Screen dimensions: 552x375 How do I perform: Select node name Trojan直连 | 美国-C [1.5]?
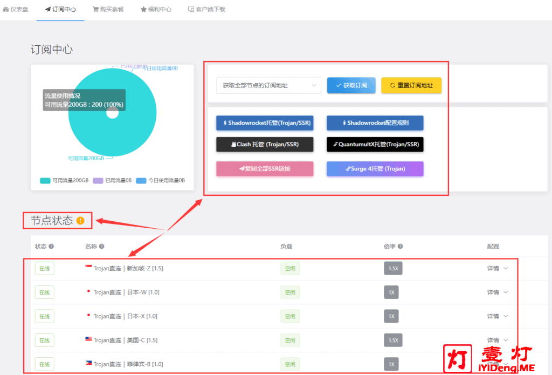pos(125,340)
